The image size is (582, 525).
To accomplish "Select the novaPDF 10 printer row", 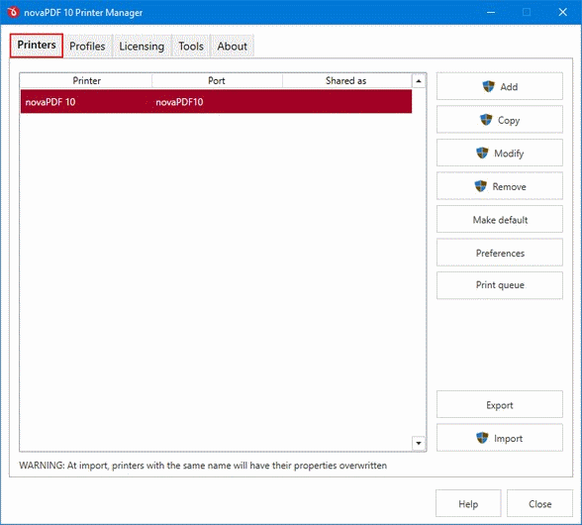I will coord(216,101).
